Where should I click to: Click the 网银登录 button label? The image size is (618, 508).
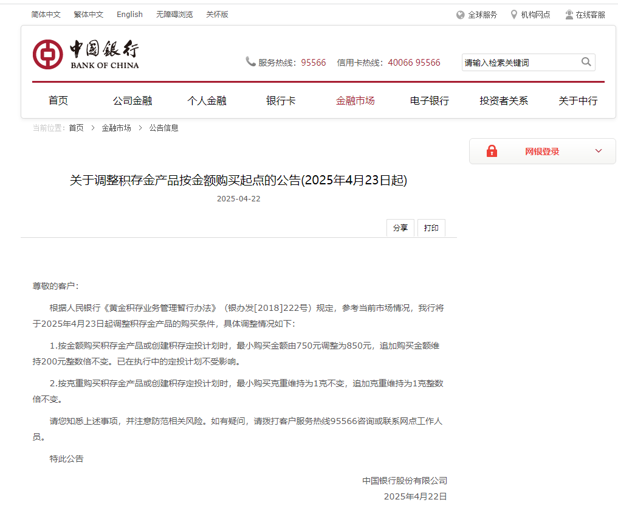click(542, 151)
